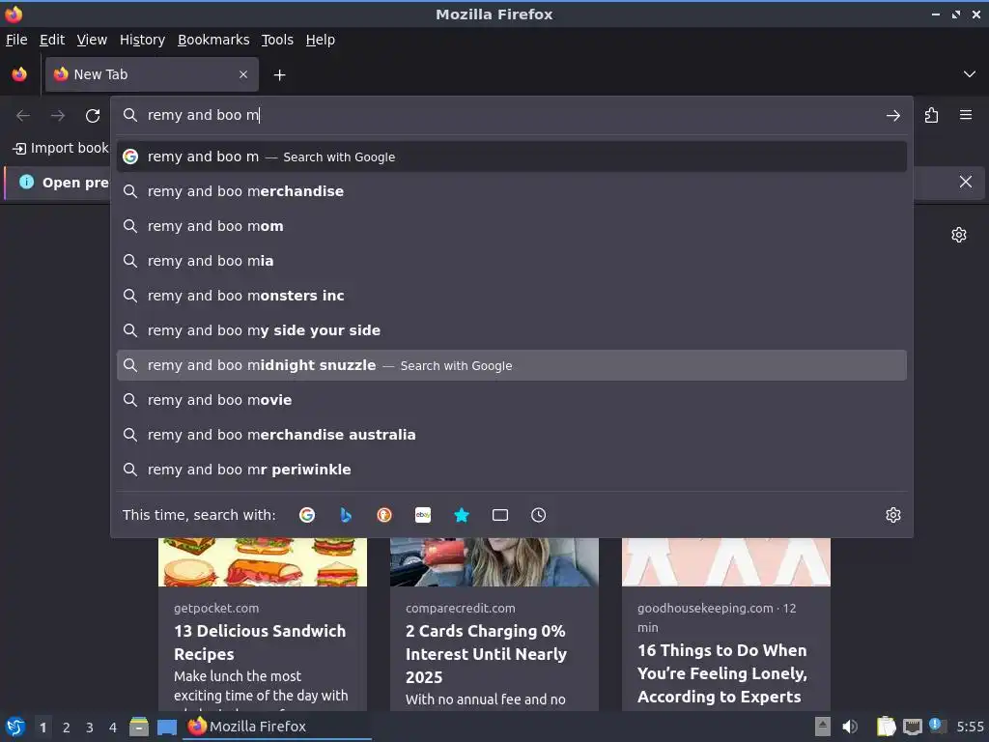
Task: Switch to workspace 3 in taskbar
Action: point(90,728)
